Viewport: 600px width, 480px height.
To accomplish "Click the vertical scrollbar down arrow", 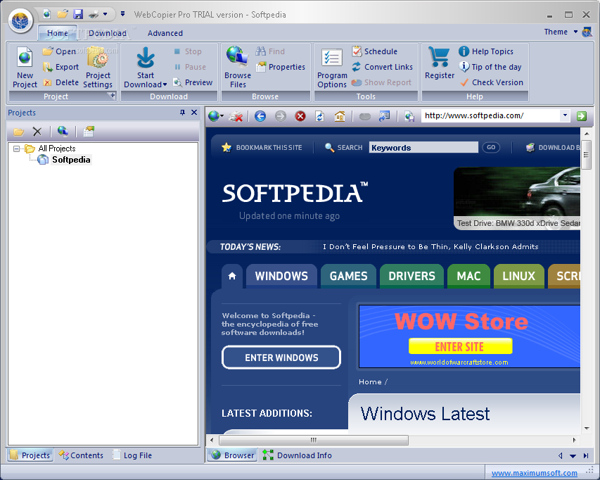I will [586, 429].
